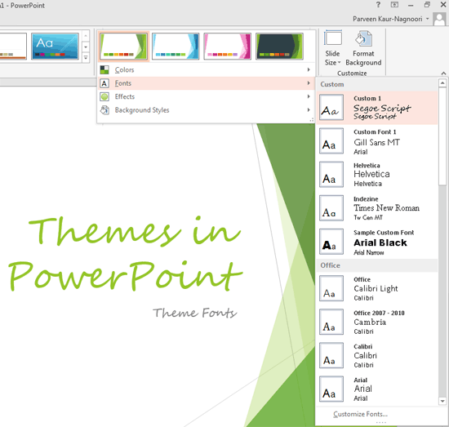Choose the Custom 1 Segoe Script font set
449x427 pixels.
(x=377, y=108)
